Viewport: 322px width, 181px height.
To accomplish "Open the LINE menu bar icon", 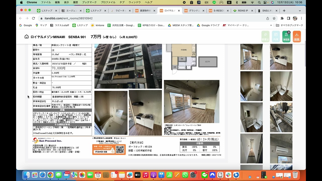I will 214,2.
